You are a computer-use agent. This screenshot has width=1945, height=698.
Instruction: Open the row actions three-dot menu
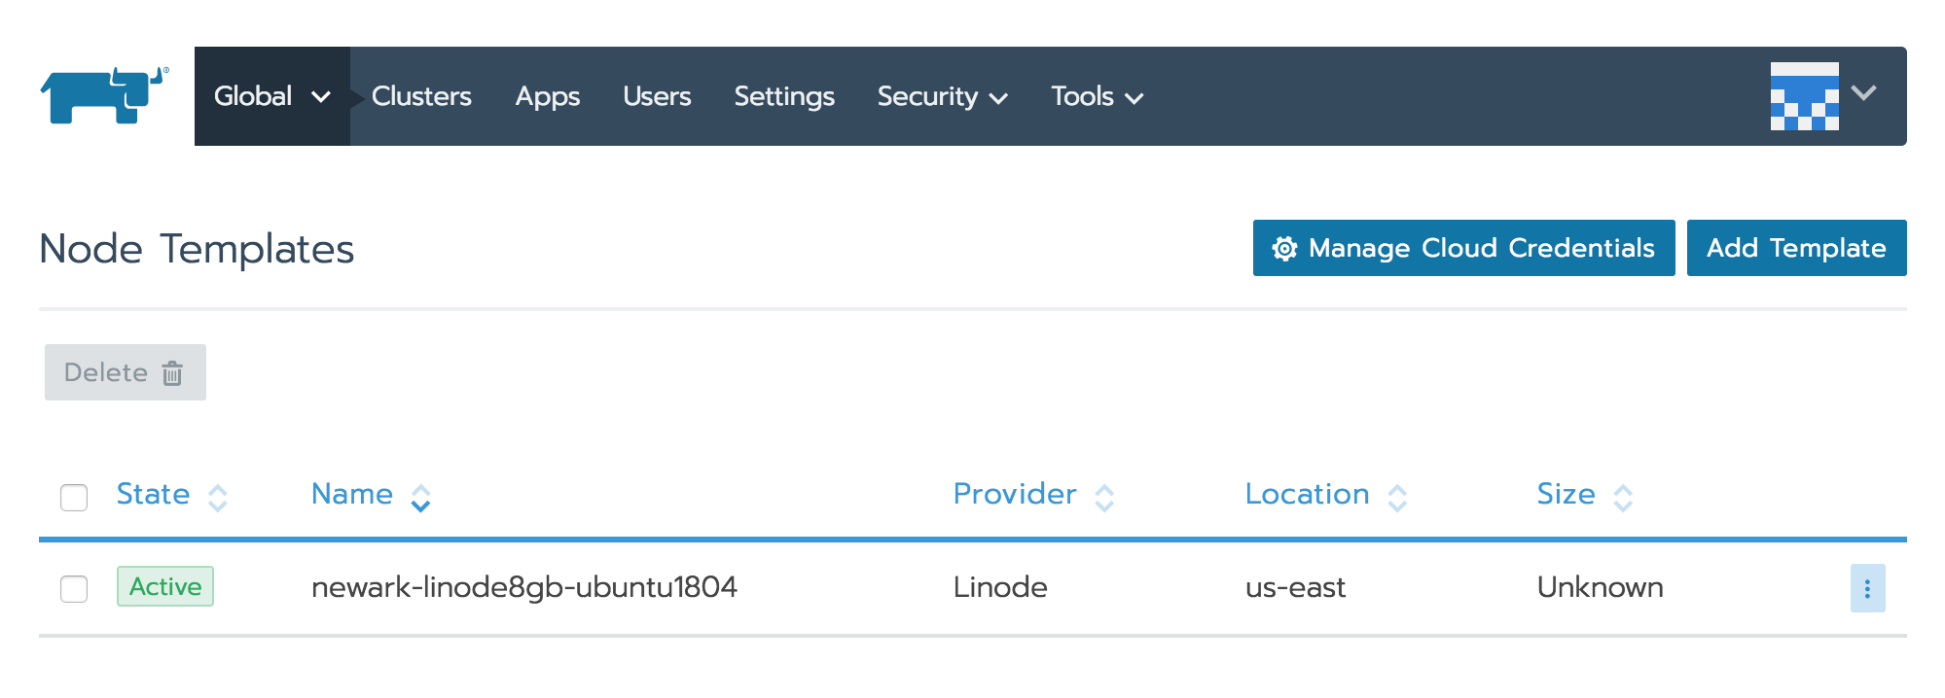pos(1867,588)
